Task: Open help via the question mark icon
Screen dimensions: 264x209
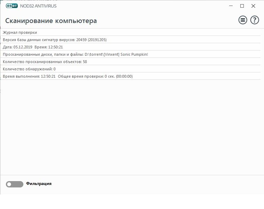Action: pyautogui.click(x=255, y=20)
